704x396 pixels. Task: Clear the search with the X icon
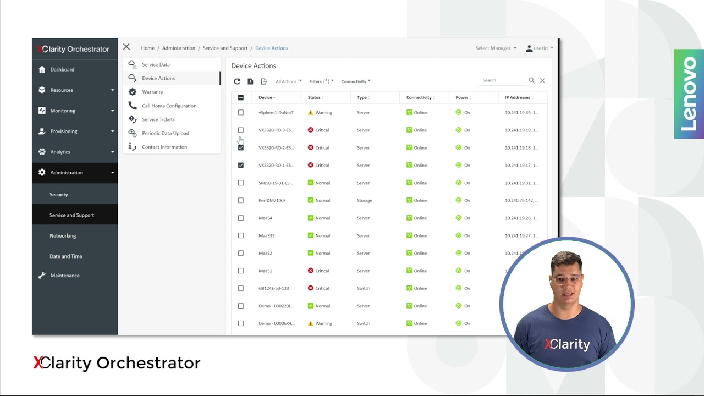pos(542,80)
